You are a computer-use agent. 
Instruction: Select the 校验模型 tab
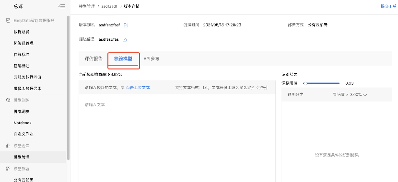(123, 59)
